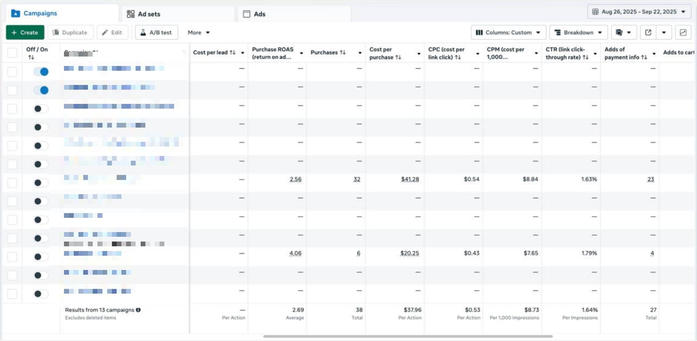This screenshot has width=697, height=341.
Task: Sort by Adds of payment info
Action: [x=644, y=57]
